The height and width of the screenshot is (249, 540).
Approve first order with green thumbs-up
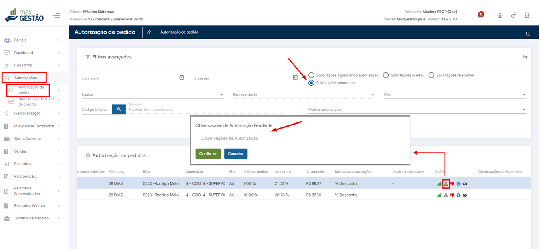439,184
